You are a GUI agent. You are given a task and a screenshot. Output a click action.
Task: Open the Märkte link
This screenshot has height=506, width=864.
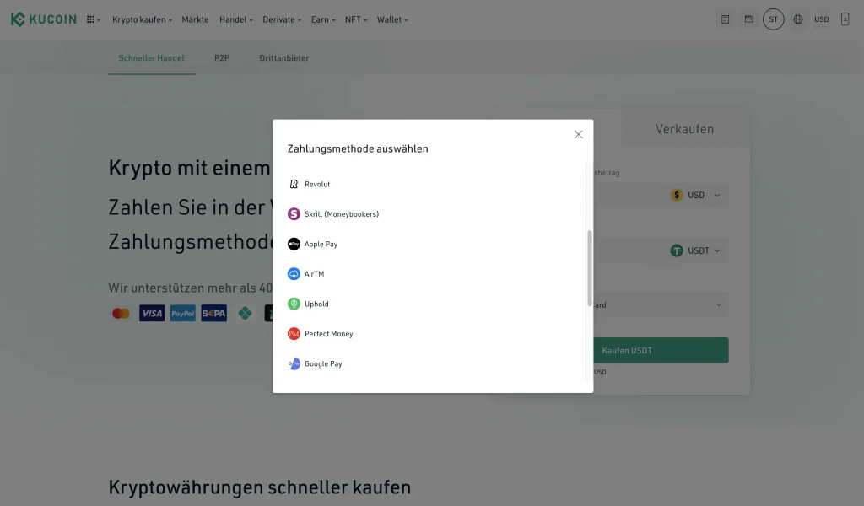(195, 19)
